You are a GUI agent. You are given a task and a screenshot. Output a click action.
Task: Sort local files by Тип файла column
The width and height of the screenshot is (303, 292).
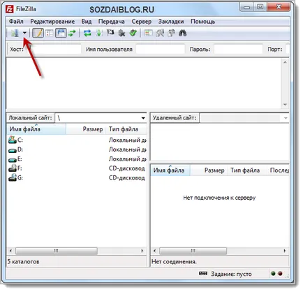tap(126, 129)
